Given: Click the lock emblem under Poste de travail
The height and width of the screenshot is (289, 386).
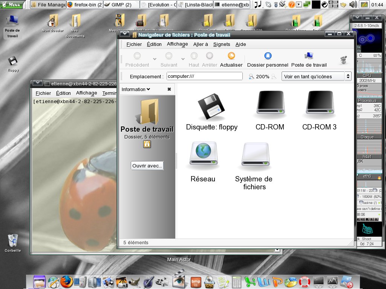Looking at the screenshot, I should [147, 144].
